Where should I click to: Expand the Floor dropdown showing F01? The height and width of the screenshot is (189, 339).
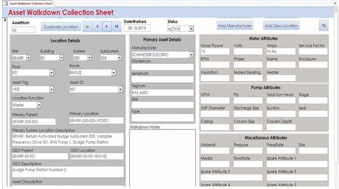(x=51, y=73)
